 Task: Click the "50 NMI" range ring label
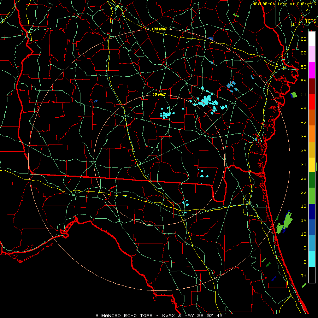pyautogui.click(x=159, y=94)
